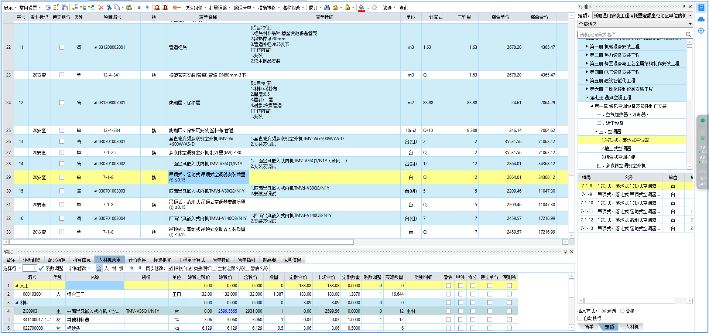Collapse 第七册 通风空调工程 tree node
Viewport: 709px width, 333px height.
(x=587, y=98)
